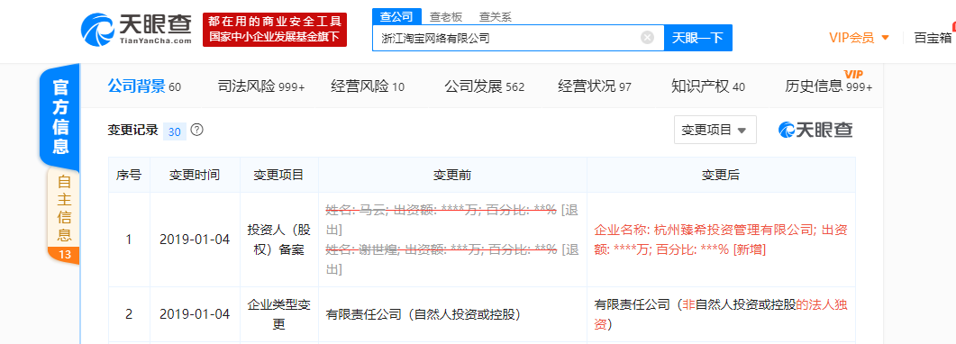The width and height of the screenshot is (956, 344).
Task: Open 经营状况 section tab
Action: click(595, 86)
